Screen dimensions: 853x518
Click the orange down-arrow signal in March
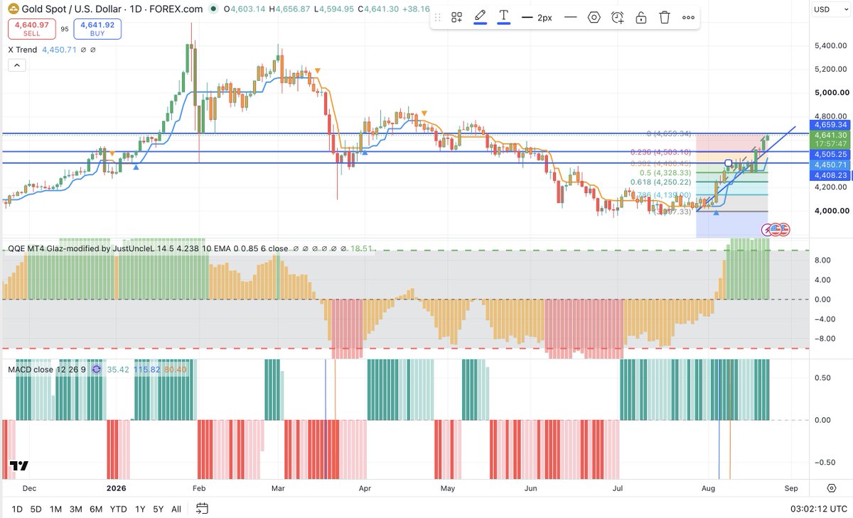point(317,70)
